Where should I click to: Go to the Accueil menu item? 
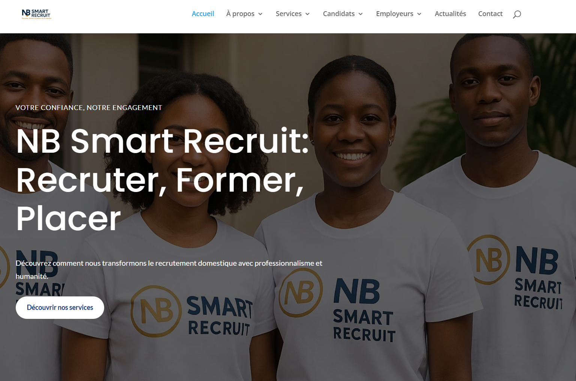pos(203,14)
